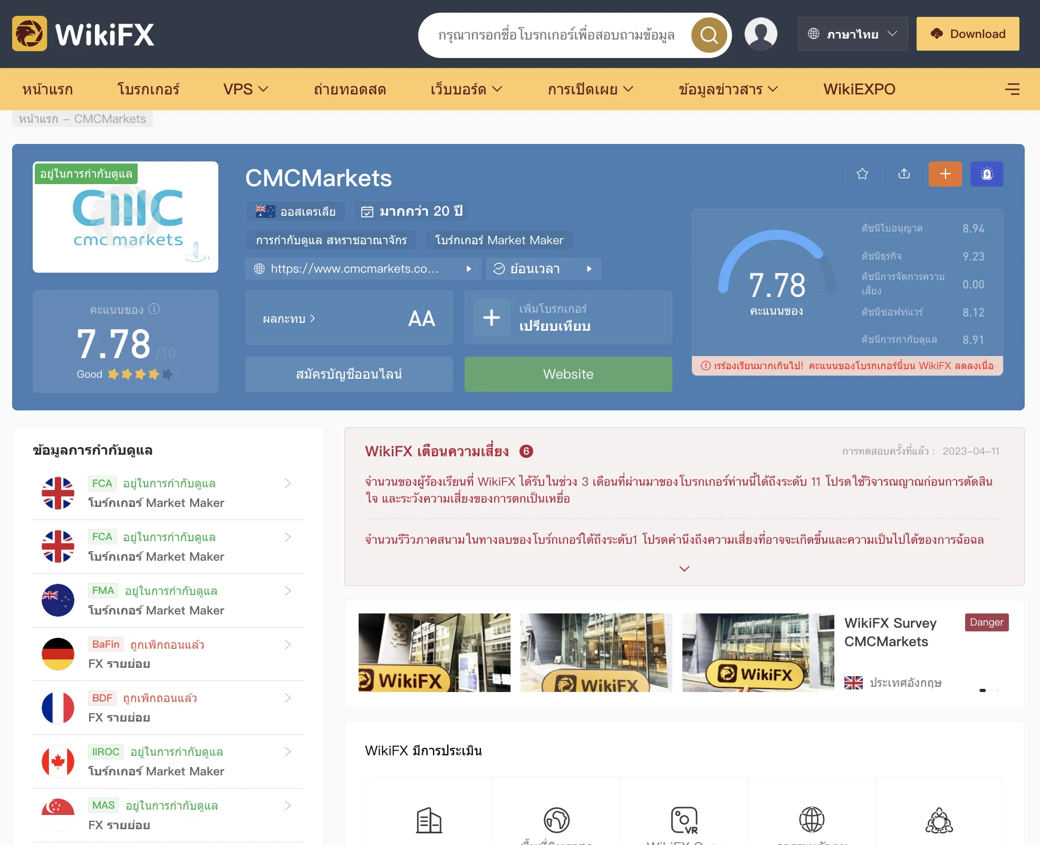
Task: Open the BaFin regulation row chevron
Action: (287, 645)
